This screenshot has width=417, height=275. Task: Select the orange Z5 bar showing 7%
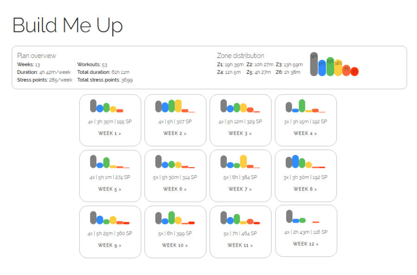coord(346,70)
